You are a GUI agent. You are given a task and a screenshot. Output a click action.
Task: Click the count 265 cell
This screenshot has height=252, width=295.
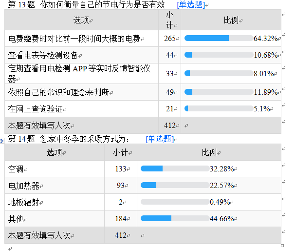(x=169, y=39)
